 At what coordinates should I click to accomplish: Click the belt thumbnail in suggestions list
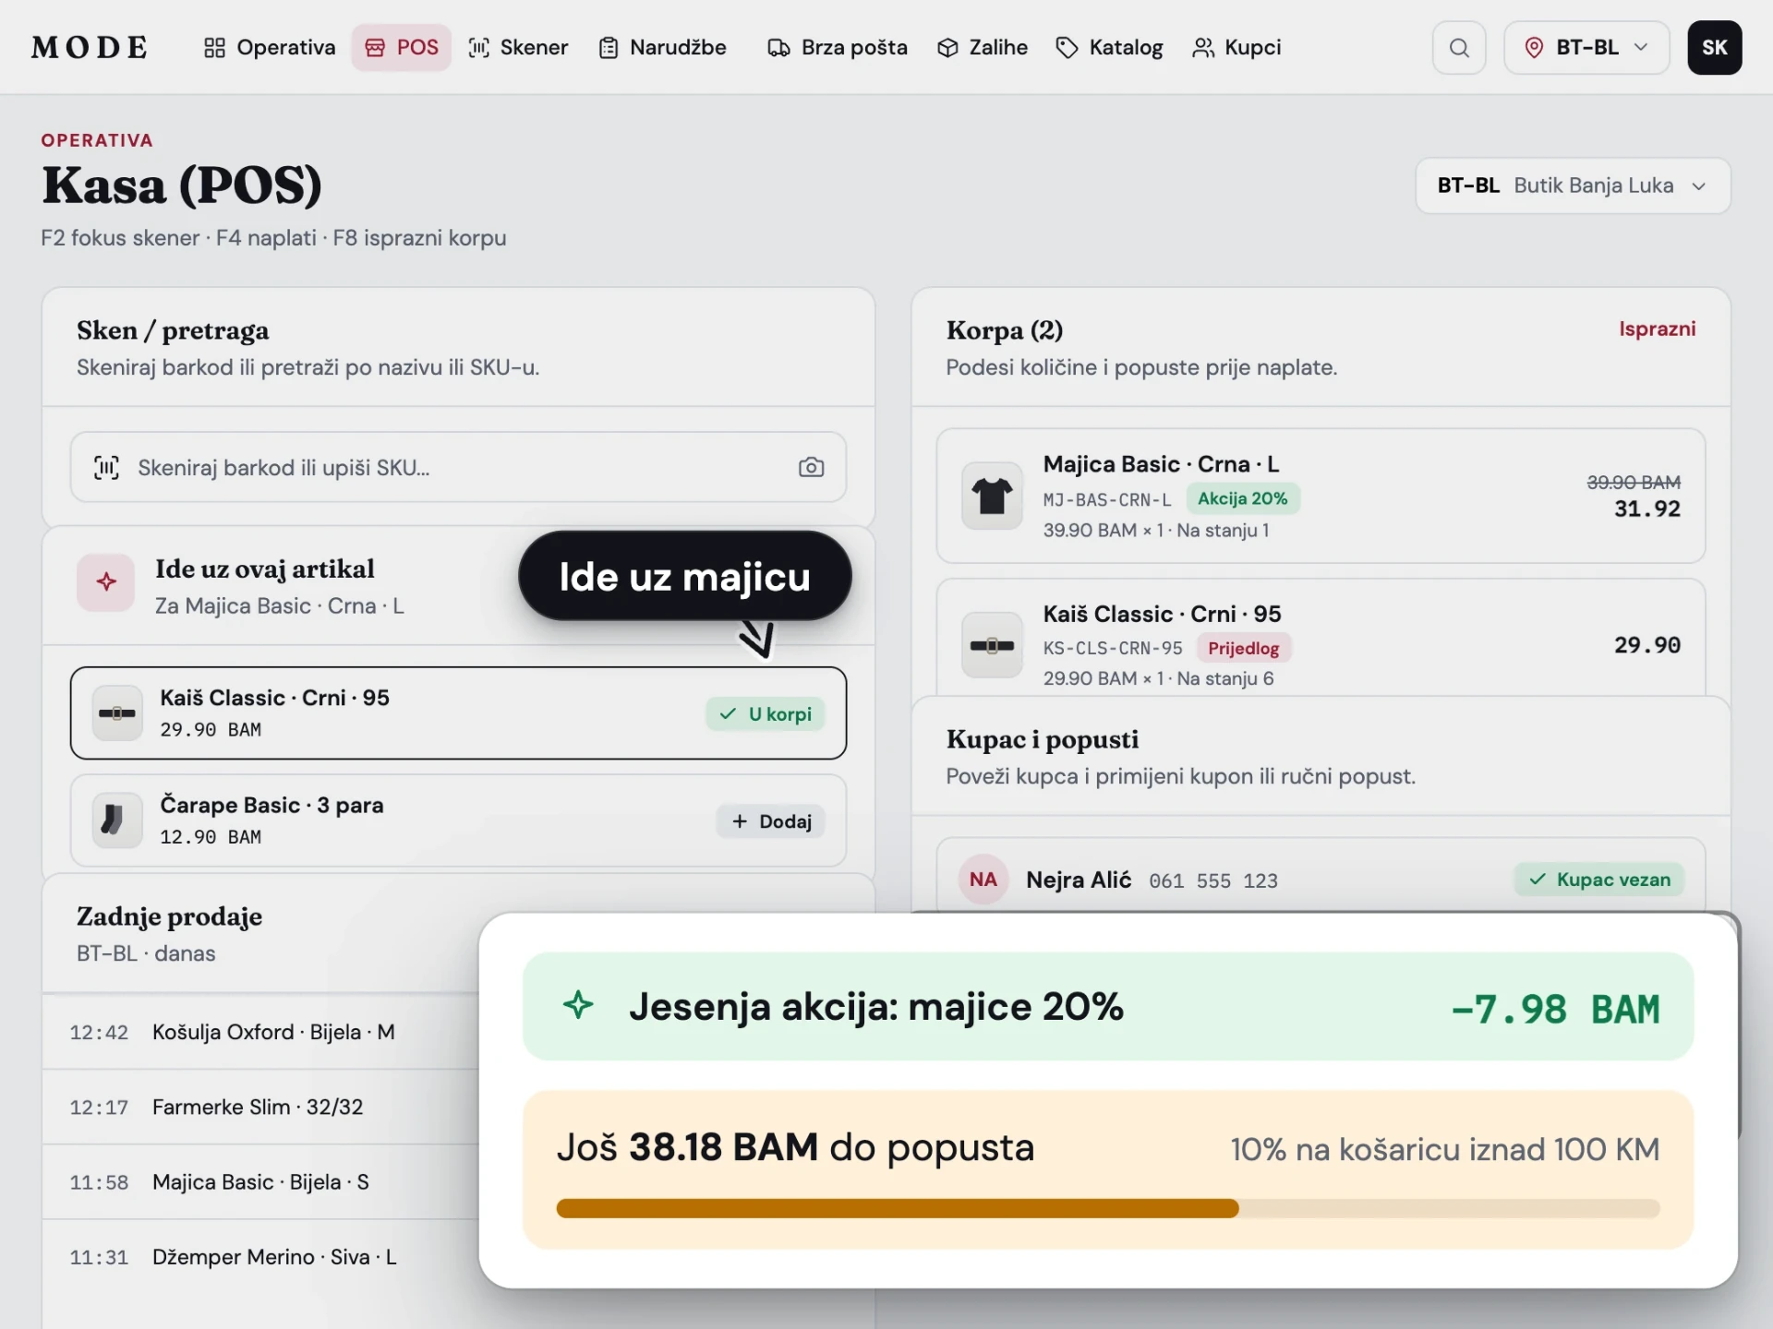click(117, 712)
